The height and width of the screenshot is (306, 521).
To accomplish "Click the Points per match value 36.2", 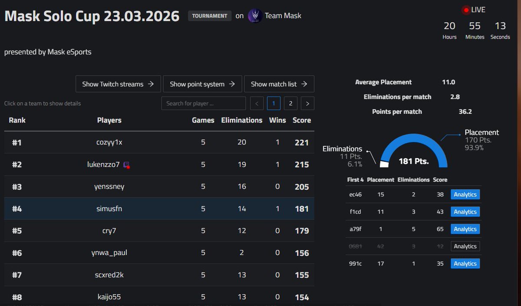I will [x=465, y=112].
